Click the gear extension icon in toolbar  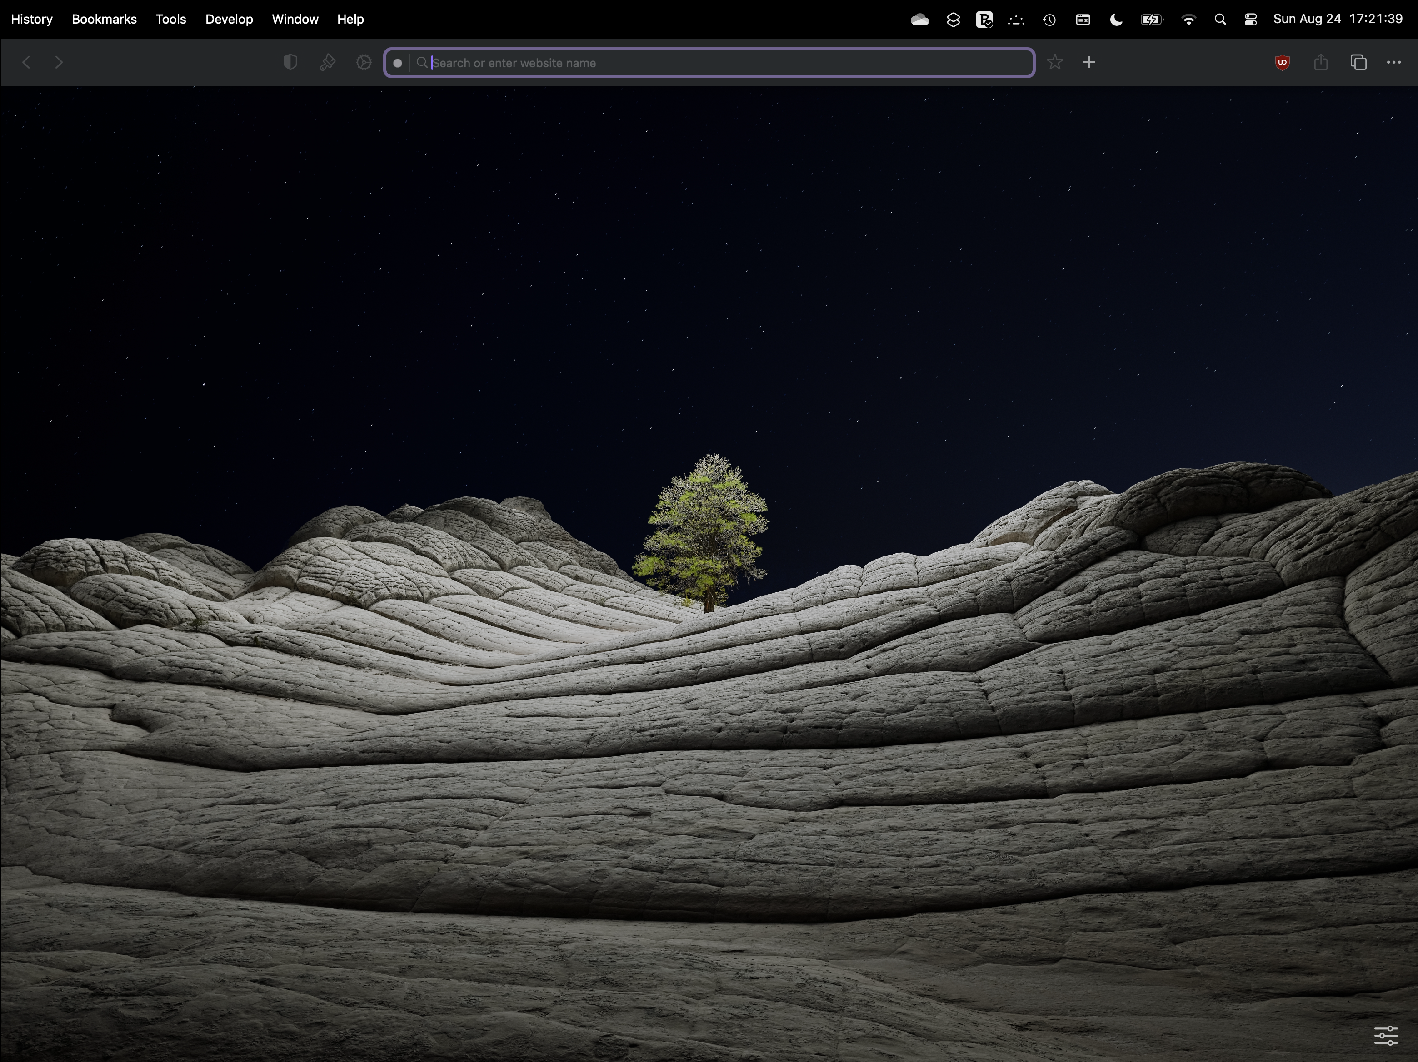[x=364, y=62]
